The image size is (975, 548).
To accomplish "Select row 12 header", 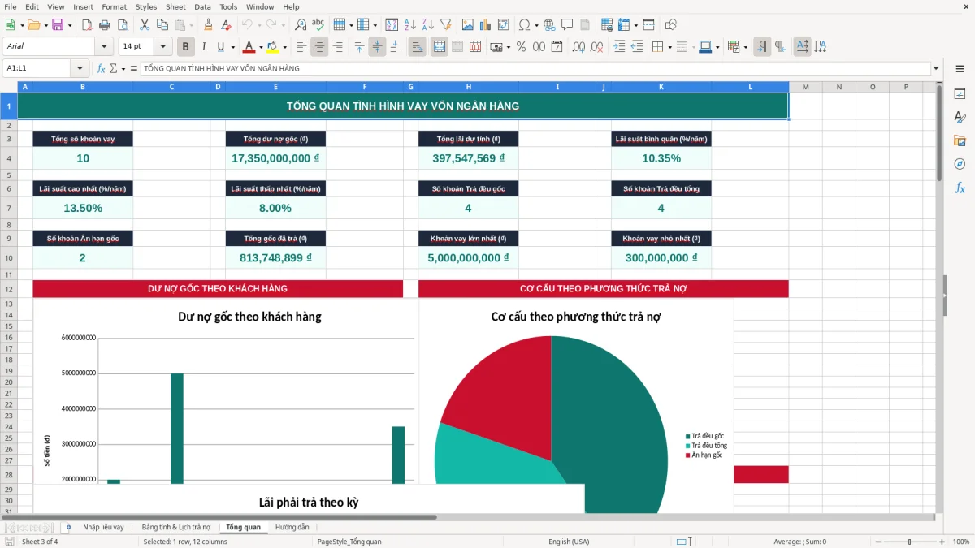I will point(8,289).
